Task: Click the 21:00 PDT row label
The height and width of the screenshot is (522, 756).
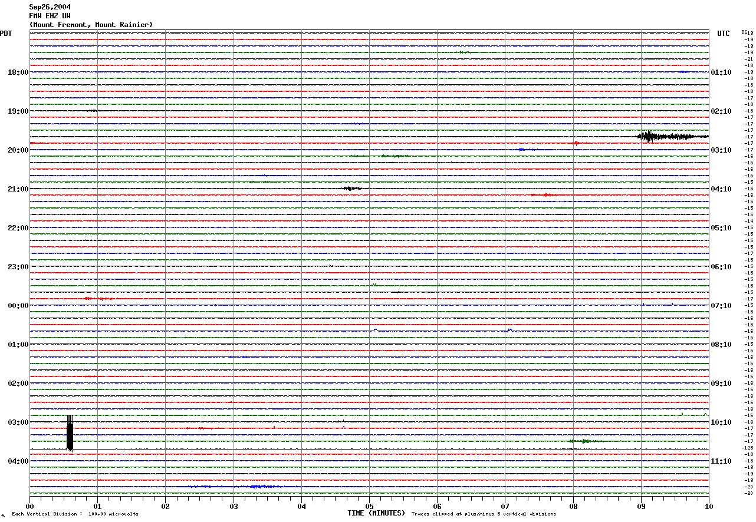Action: click(x=18, y=189)
